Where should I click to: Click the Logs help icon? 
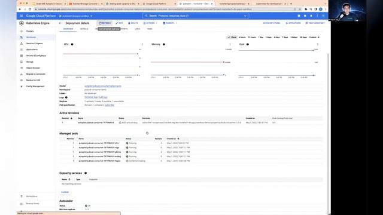click(x=66, y=97)
